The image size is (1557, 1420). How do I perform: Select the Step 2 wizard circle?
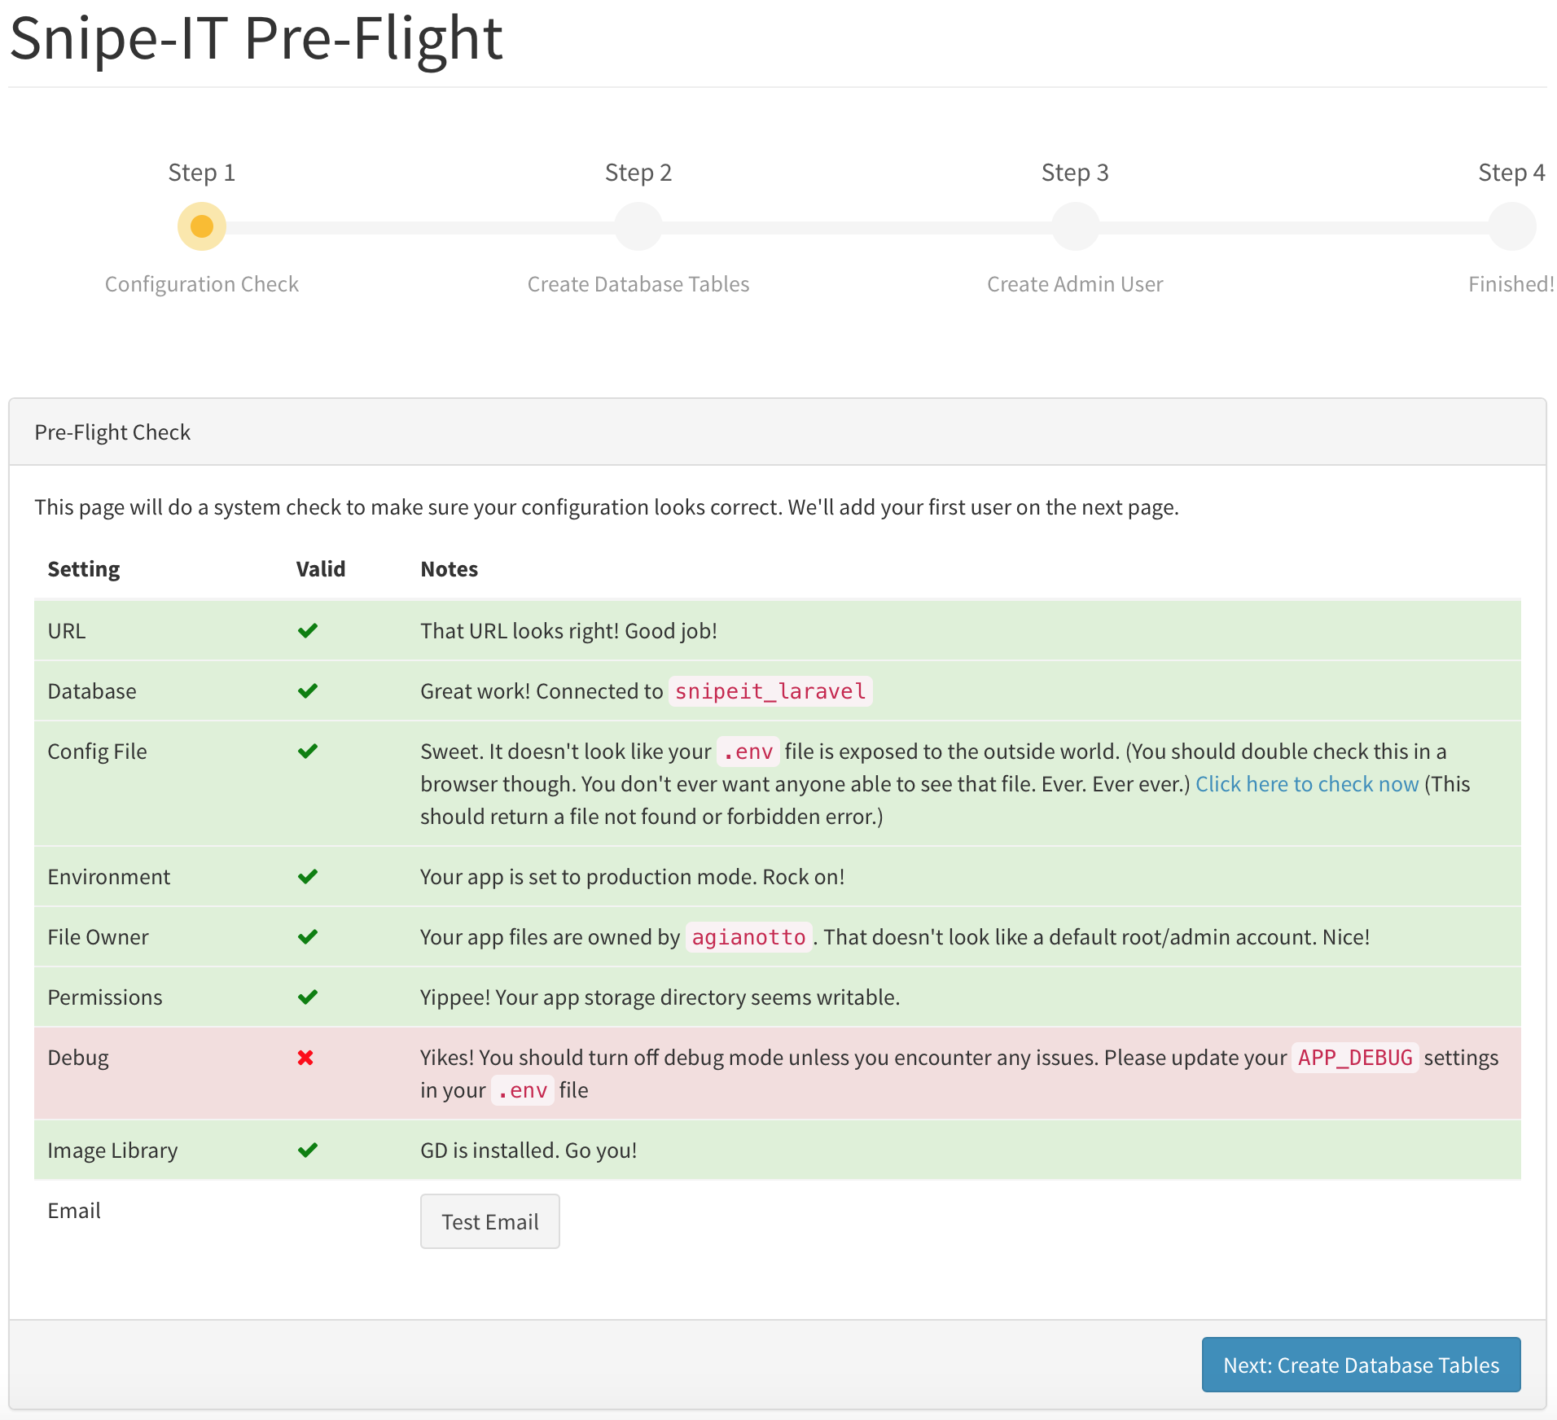pyautogui.click(x=638, y=226)
